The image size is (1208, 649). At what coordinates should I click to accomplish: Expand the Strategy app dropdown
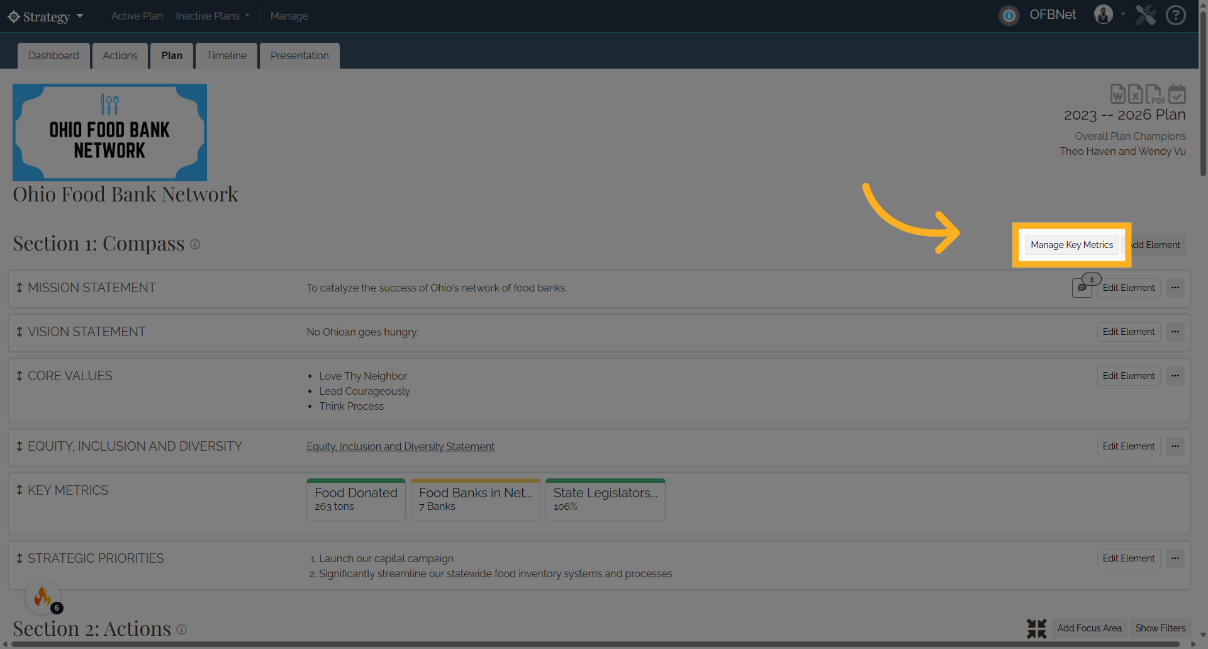pyautogui.click(x=80, y=16)
